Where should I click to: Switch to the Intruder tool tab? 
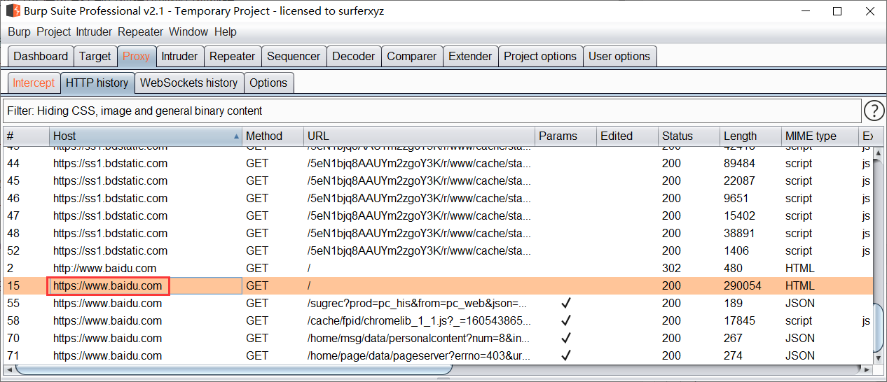pyautogui.click(x=180, y=57)
